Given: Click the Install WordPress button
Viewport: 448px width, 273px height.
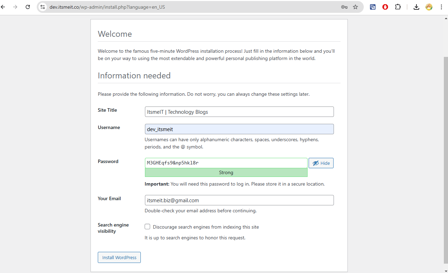Looking at the screenshot, I should tap(119, 257).
